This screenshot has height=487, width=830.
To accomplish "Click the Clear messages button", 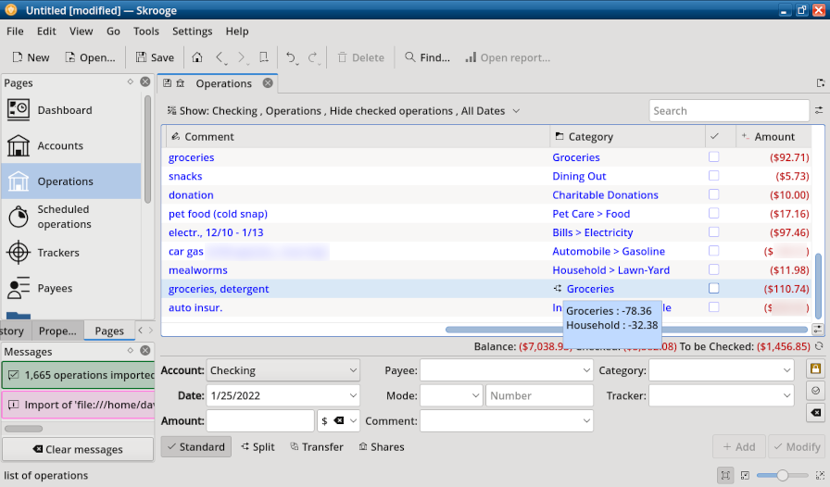I will tap(77, 449).
